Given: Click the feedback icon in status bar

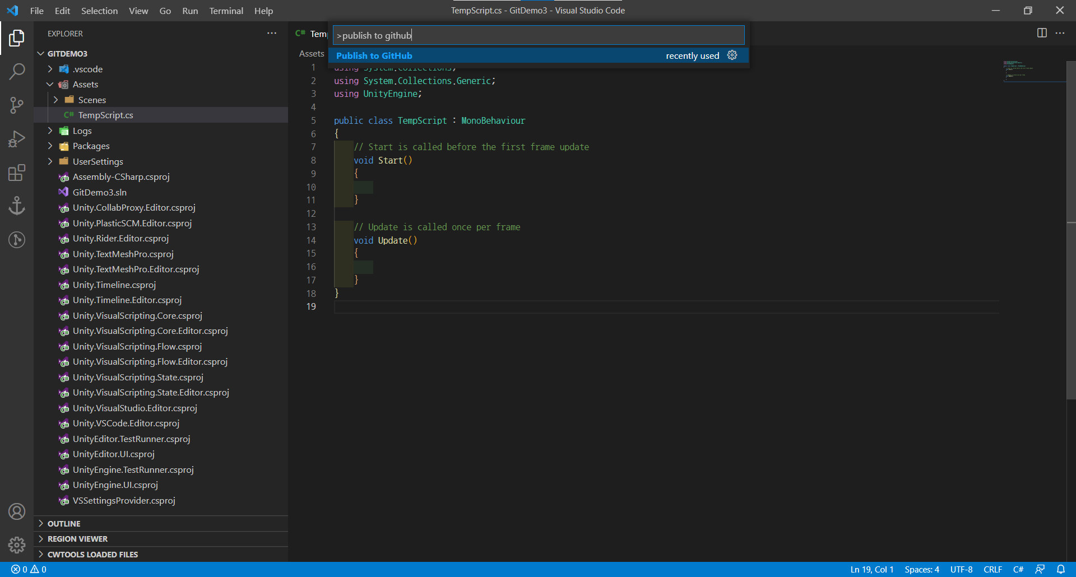Looking at the screenshot, I should 1040,569.
